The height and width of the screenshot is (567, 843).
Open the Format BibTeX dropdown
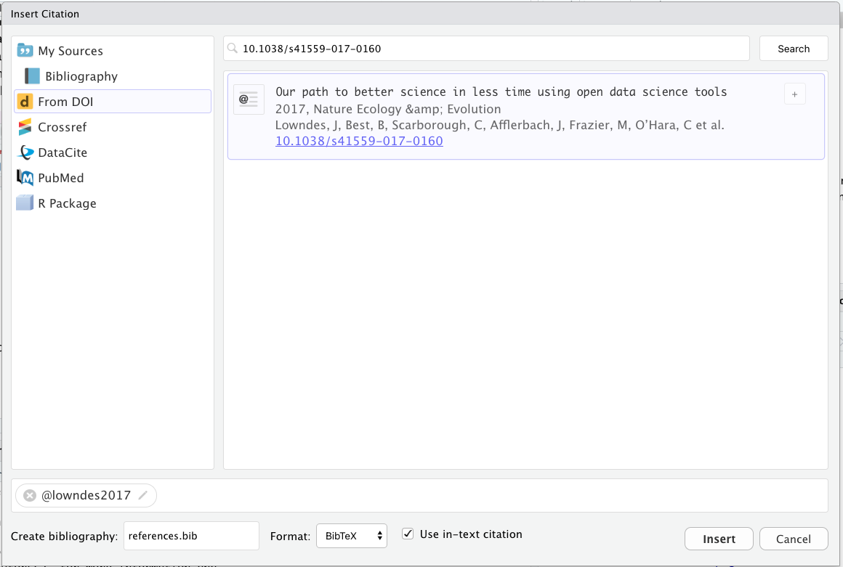pos(352,537)
